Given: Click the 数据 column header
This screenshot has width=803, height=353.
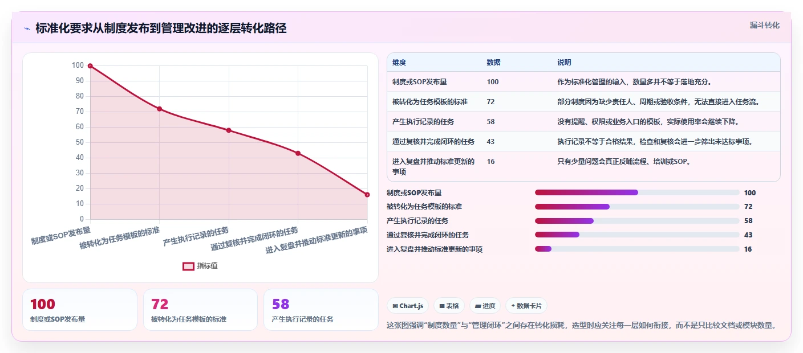Looking at the screenshot, I should click(494, 63).
